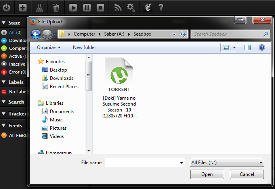Select Favorites in the navigation pane
The image size is (275, 189).
pyautogui.click(x=51, y=61)
